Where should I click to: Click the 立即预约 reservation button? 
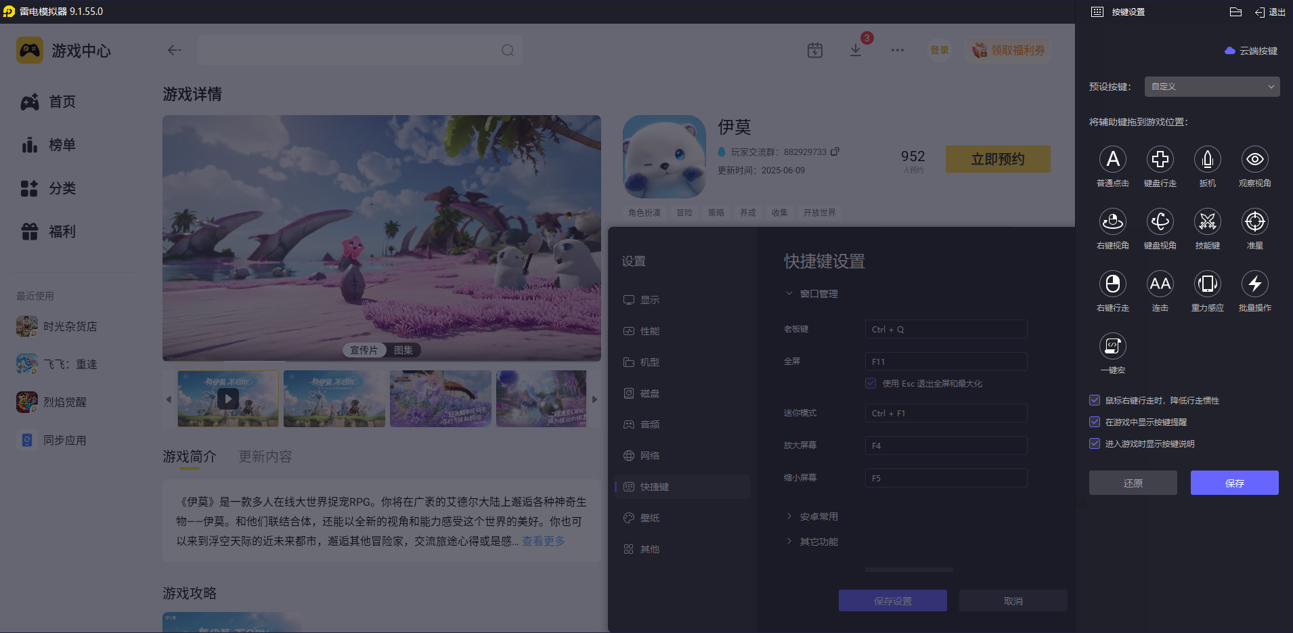point(997,158)
